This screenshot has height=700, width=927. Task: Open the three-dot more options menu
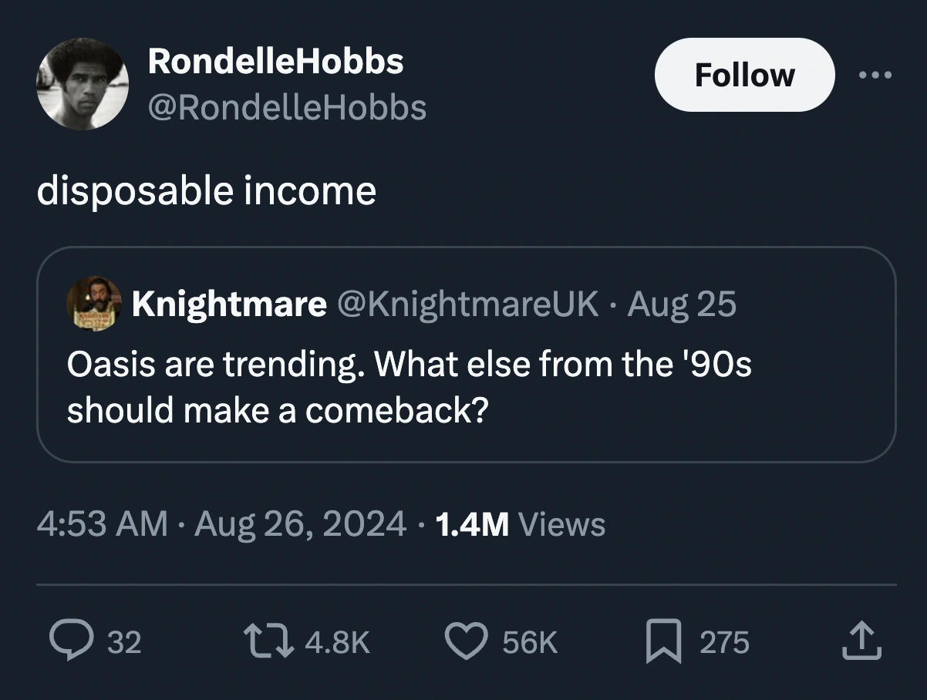877,76
